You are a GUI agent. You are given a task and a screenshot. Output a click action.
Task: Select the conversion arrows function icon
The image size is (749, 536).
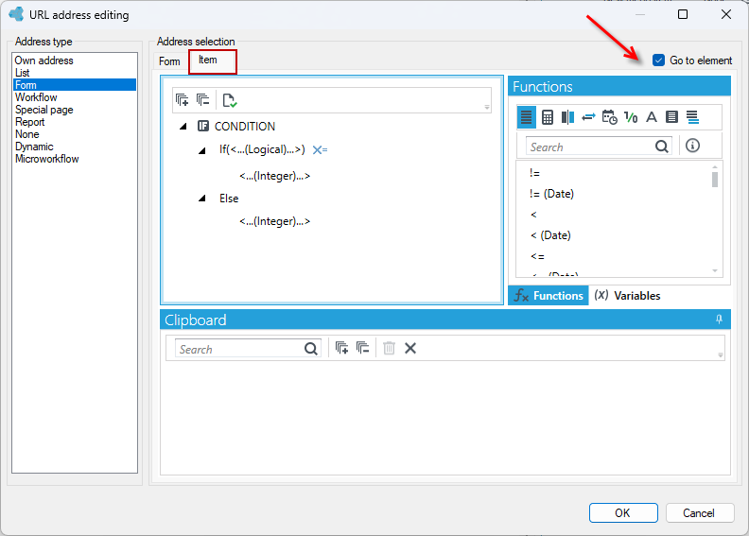(588, 117)
